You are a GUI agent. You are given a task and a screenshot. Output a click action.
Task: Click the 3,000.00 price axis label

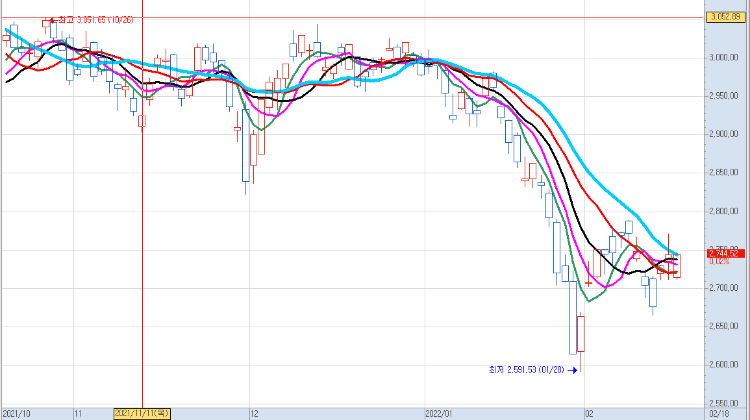tap(724, 57)
